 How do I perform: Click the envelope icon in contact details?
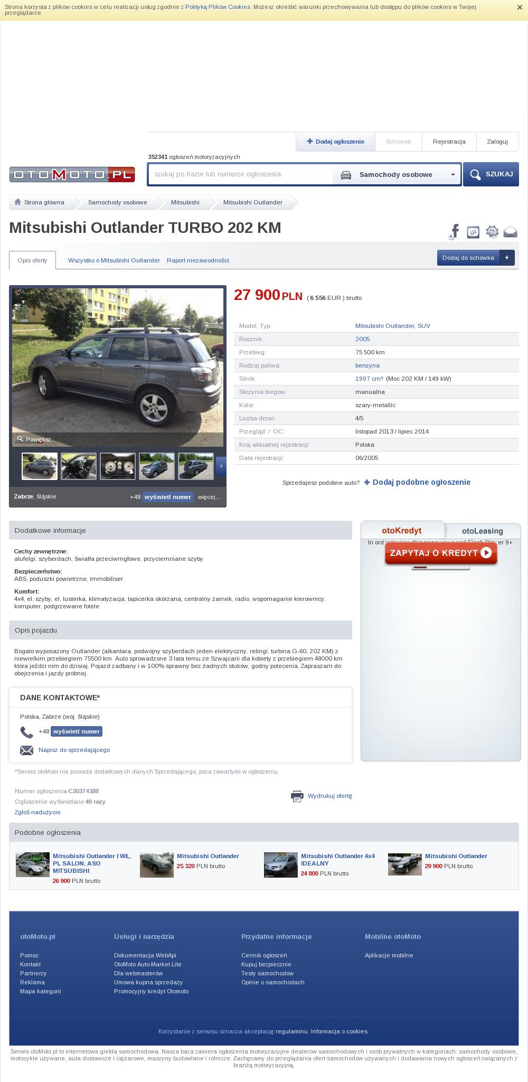26,750
